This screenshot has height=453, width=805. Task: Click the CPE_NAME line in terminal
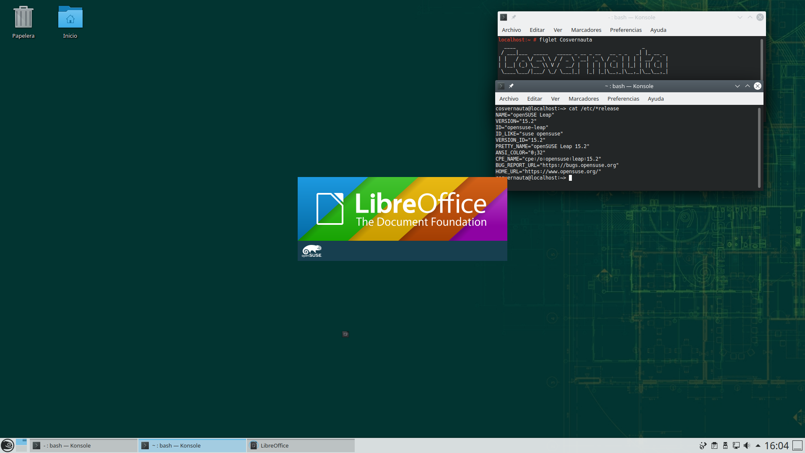[x=548, y=159]
